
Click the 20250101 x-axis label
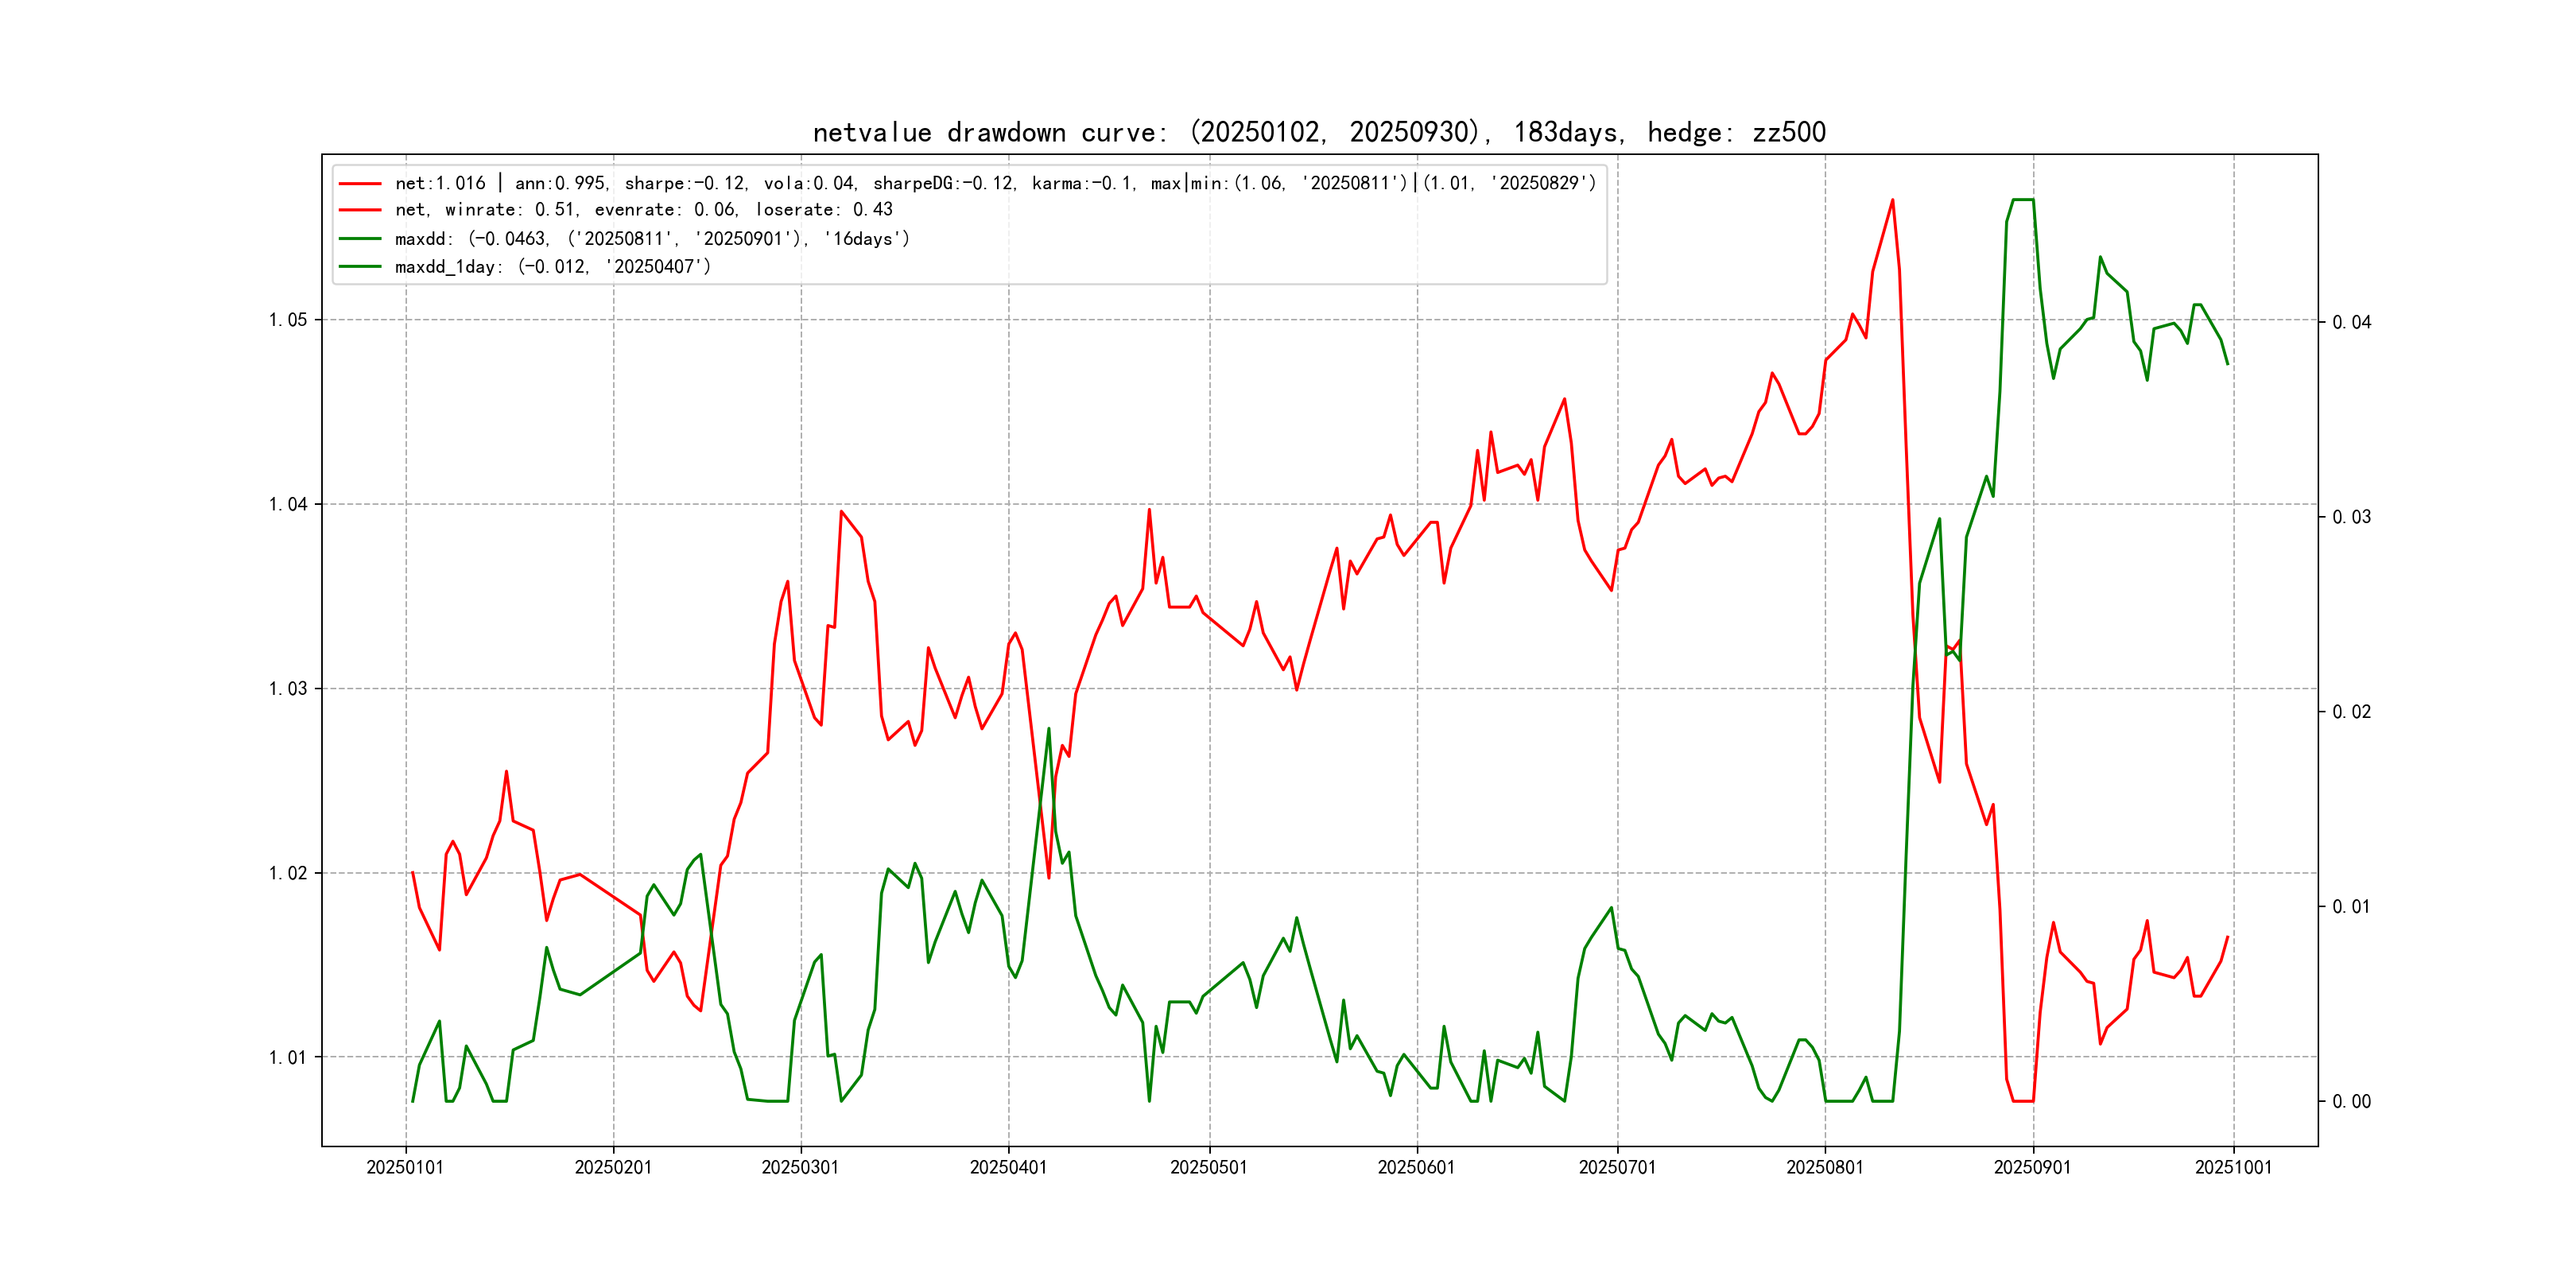click(x=405, y=1167)
